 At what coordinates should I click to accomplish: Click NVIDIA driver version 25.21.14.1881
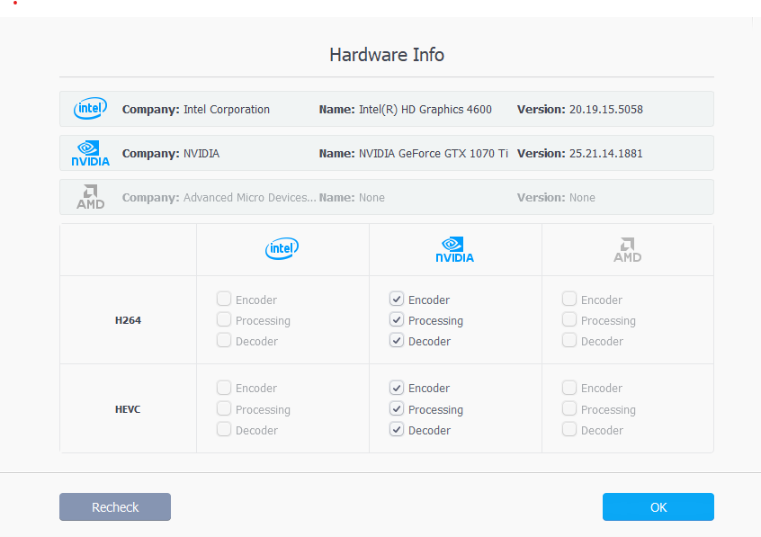pyautogui.click(x=606, y=154)
